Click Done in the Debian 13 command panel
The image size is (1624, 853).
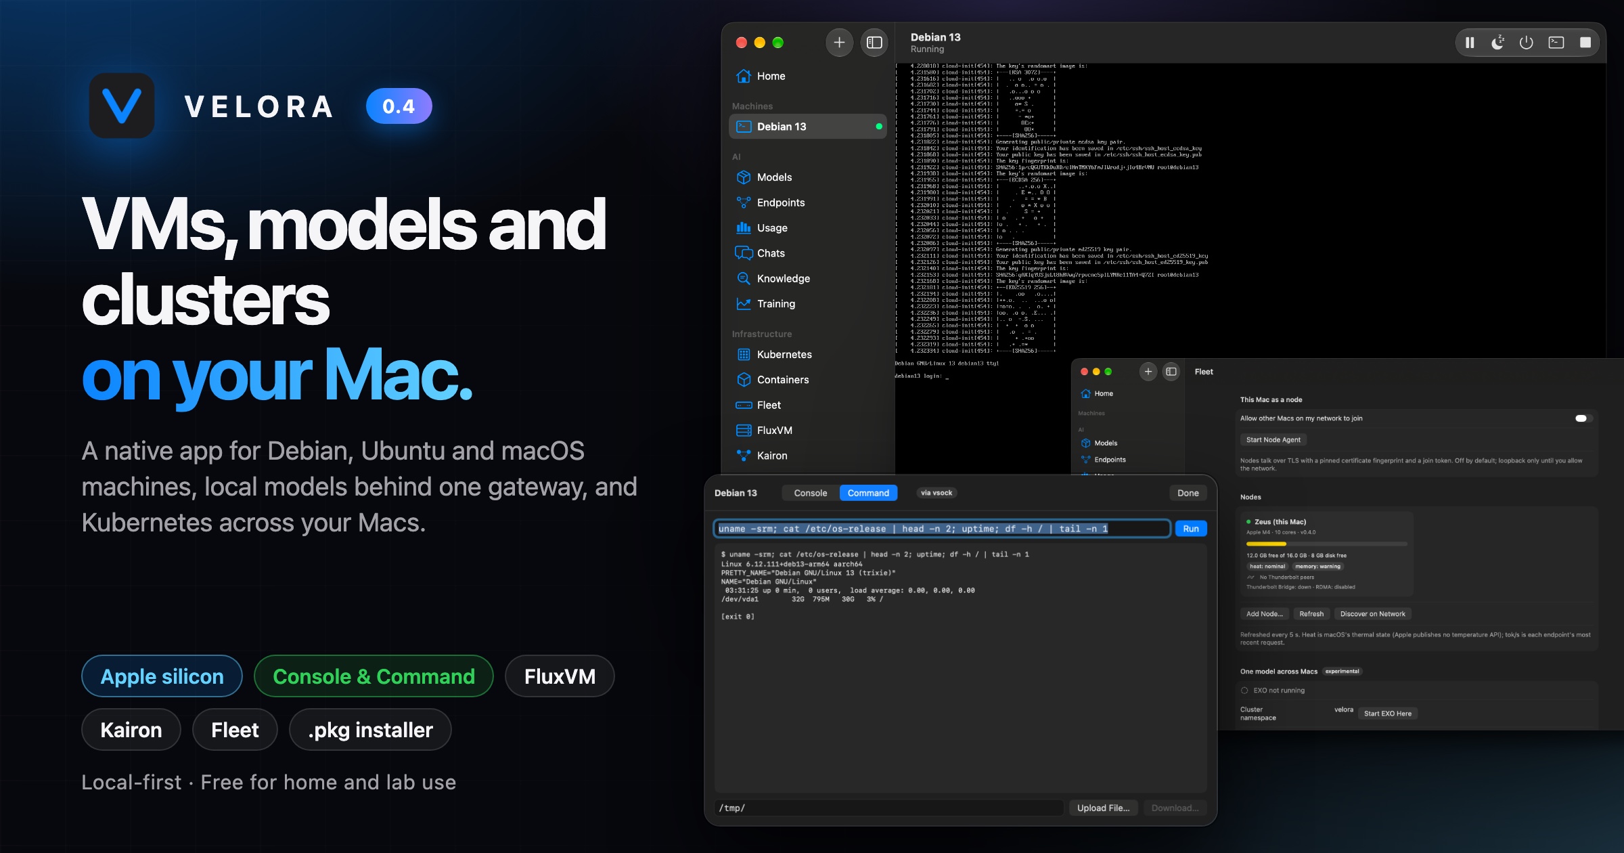click(x=1188, y=493)
